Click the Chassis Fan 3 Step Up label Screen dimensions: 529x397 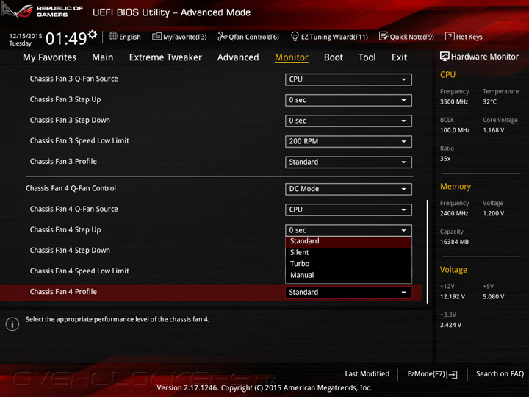(x=65, y=99)
